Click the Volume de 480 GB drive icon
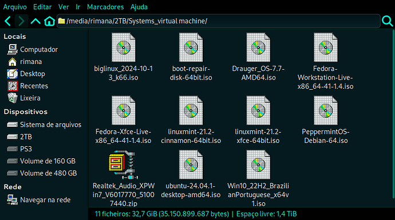The width and height of the screenshot is (395, 220). click(13, 173)
